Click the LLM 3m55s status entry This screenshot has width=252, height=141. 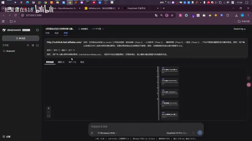coord(119,139)
